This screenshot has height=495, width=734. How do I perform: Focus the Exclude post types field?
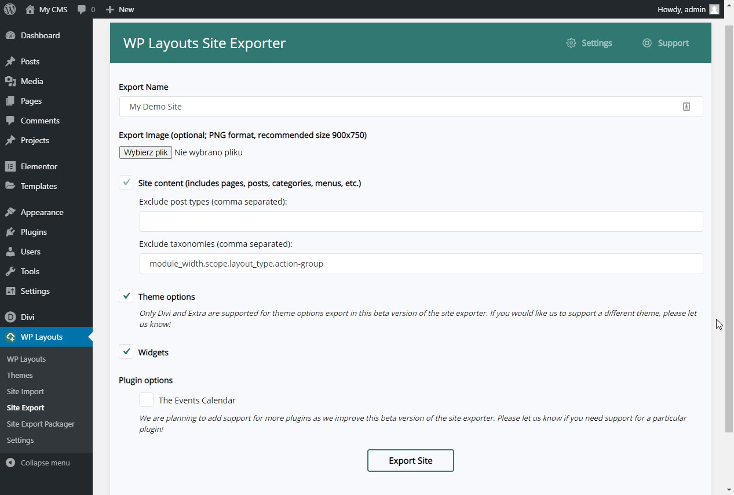coord(421,221)
